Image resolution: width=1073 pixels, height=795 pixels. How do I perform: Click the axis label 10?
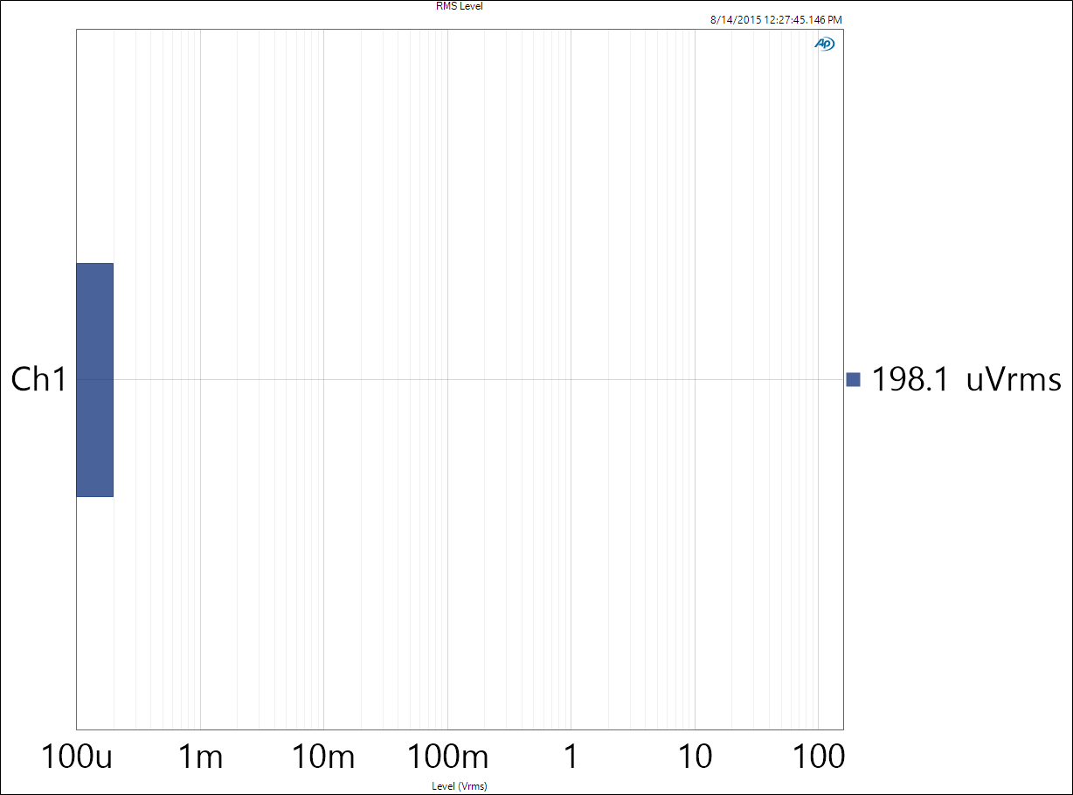tap(695, 757)
